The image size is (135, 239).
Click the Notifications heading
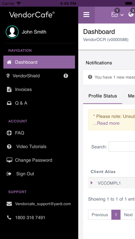[99, 63]
